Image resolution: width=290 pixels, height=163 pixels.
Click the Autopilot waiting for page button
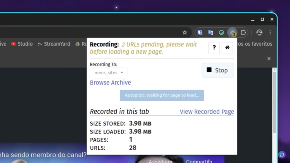tap(162, 95)
